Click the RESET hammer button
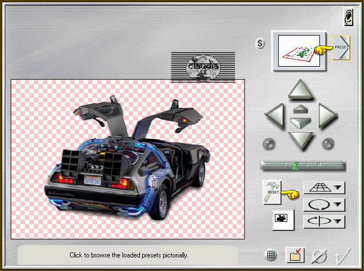The width and height of the screenshot is (364, 271). coord(272,193)
